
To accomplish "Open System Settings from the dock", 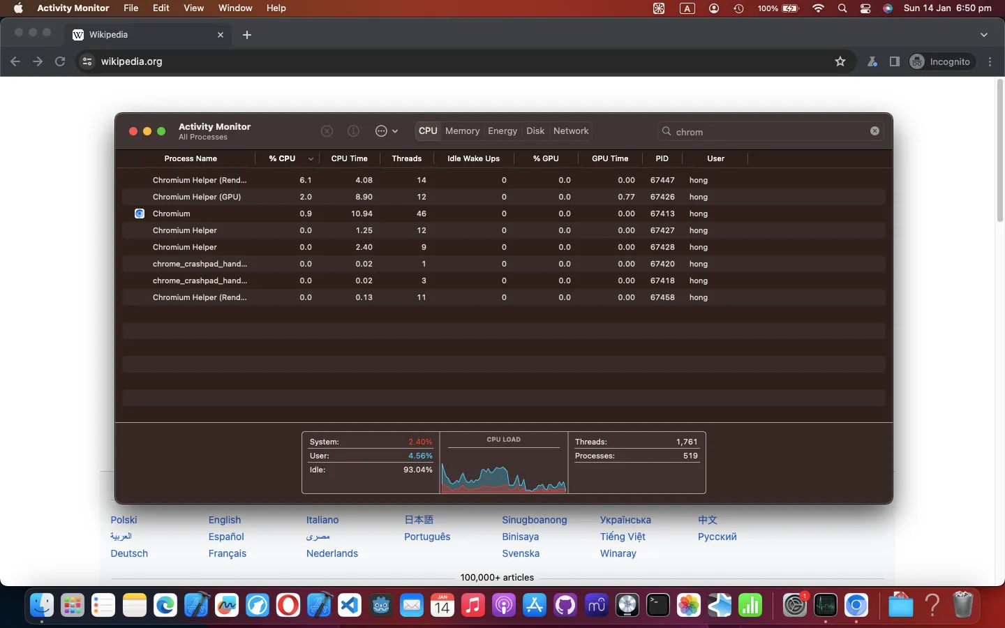I will (x=795, y=605).
